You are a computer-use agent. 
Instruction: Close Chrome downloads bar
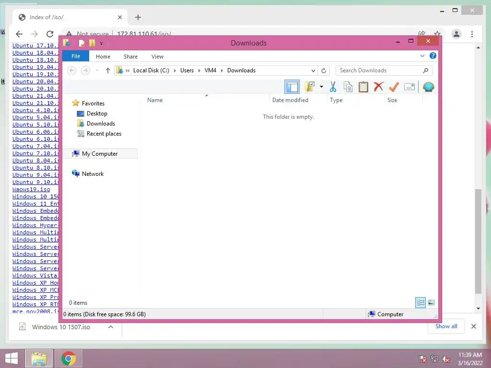[473, 326]
